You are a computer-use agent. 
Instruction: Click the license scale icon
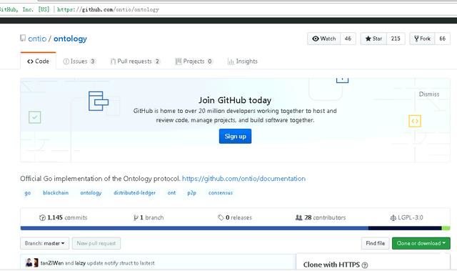[393, 217]
